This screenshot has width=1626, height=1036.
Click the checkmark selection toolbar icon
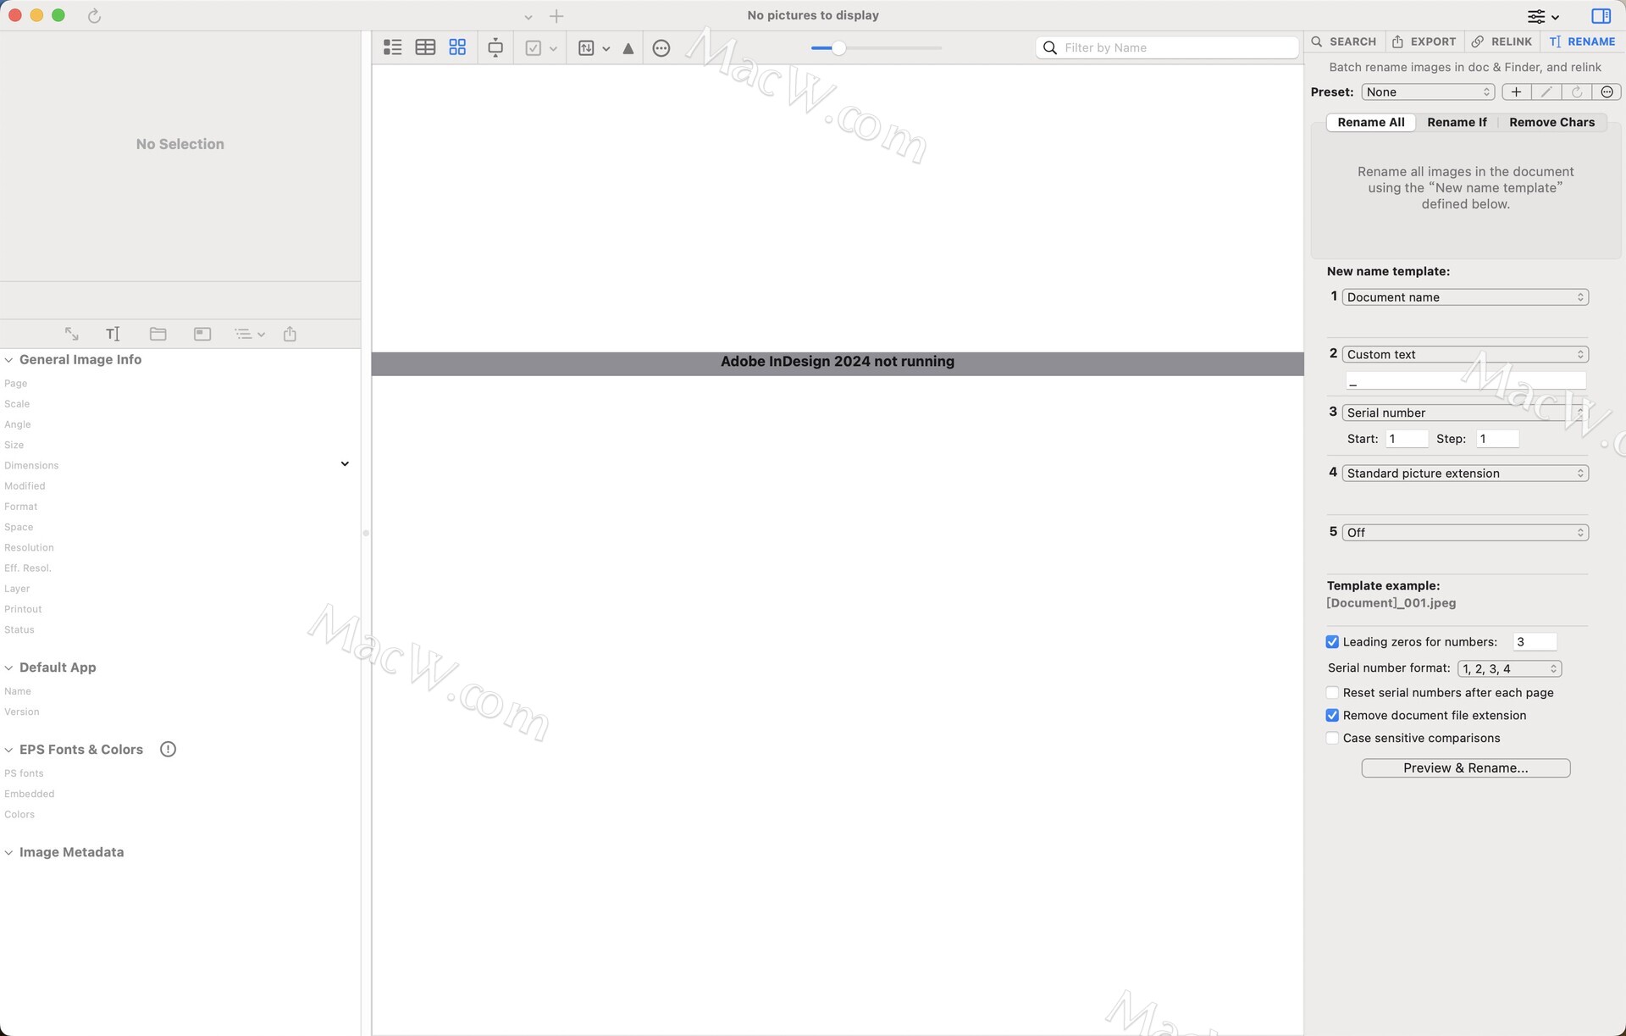pyautogui.click(x=534, y=48)
